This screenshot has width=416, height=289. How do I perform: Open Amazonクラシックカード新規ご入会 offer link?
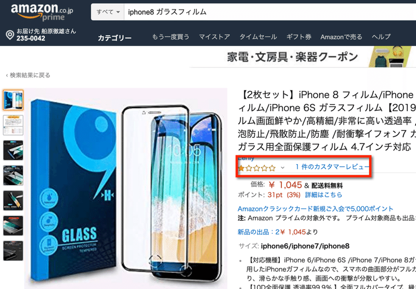click(315, 208)
